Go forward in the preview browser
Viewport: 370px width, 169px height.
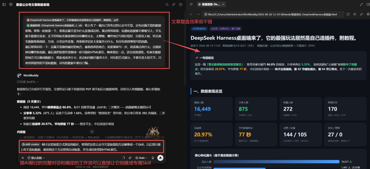pyautogui.click(x=198, y=14)
